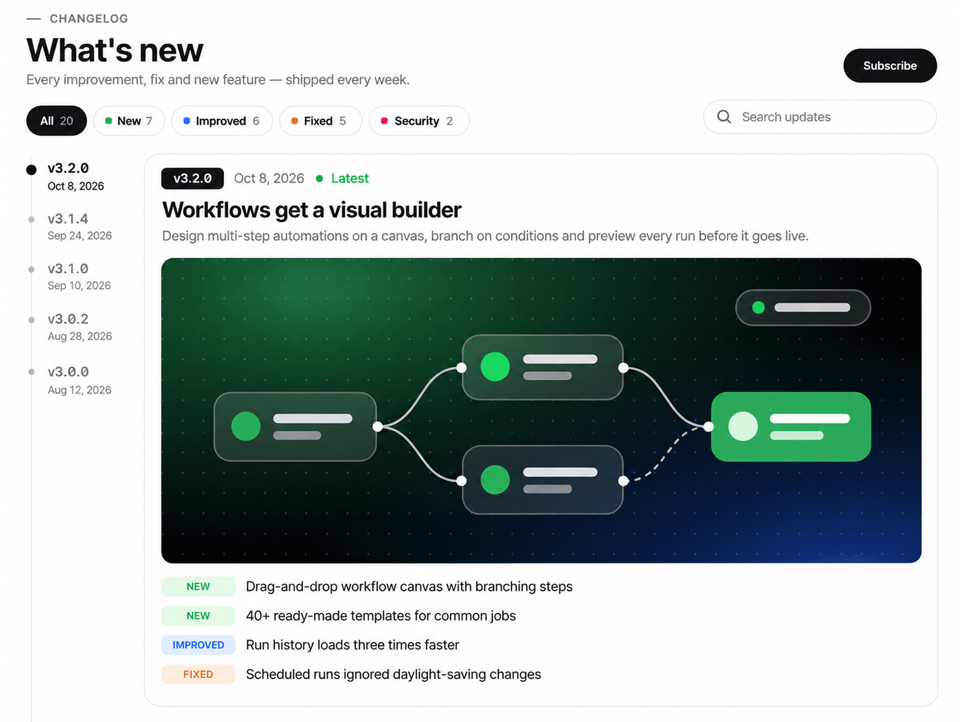Click the solid green workflow node
The height and width of the screenshot is (722, 962).
click(791, 426)
